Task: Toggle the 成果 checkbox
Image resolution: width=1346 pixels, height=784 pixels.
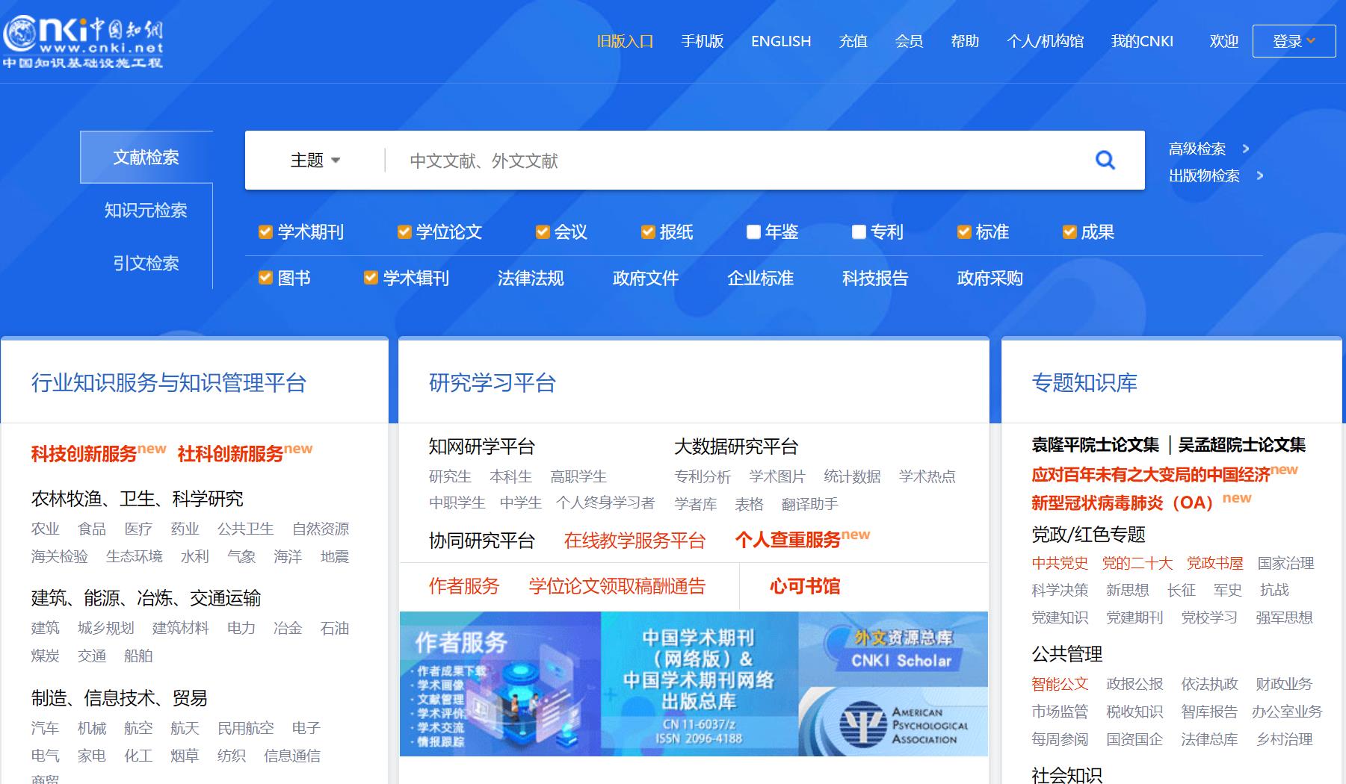Action: point(1069,232)
